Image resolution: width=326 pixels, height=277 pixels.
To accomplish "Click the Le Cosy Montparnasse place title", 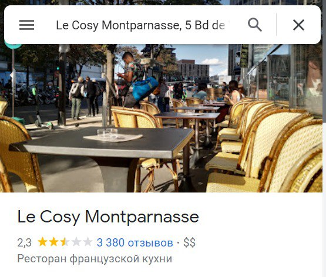I will tap(108, 217).
